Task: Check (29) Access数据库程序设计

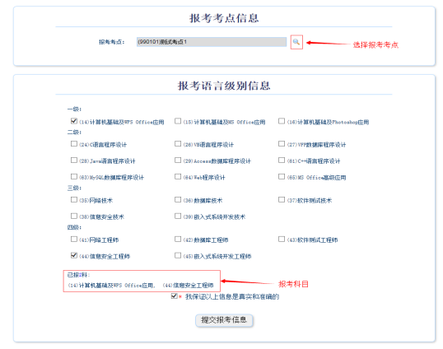Action: (x=178, y=161)
